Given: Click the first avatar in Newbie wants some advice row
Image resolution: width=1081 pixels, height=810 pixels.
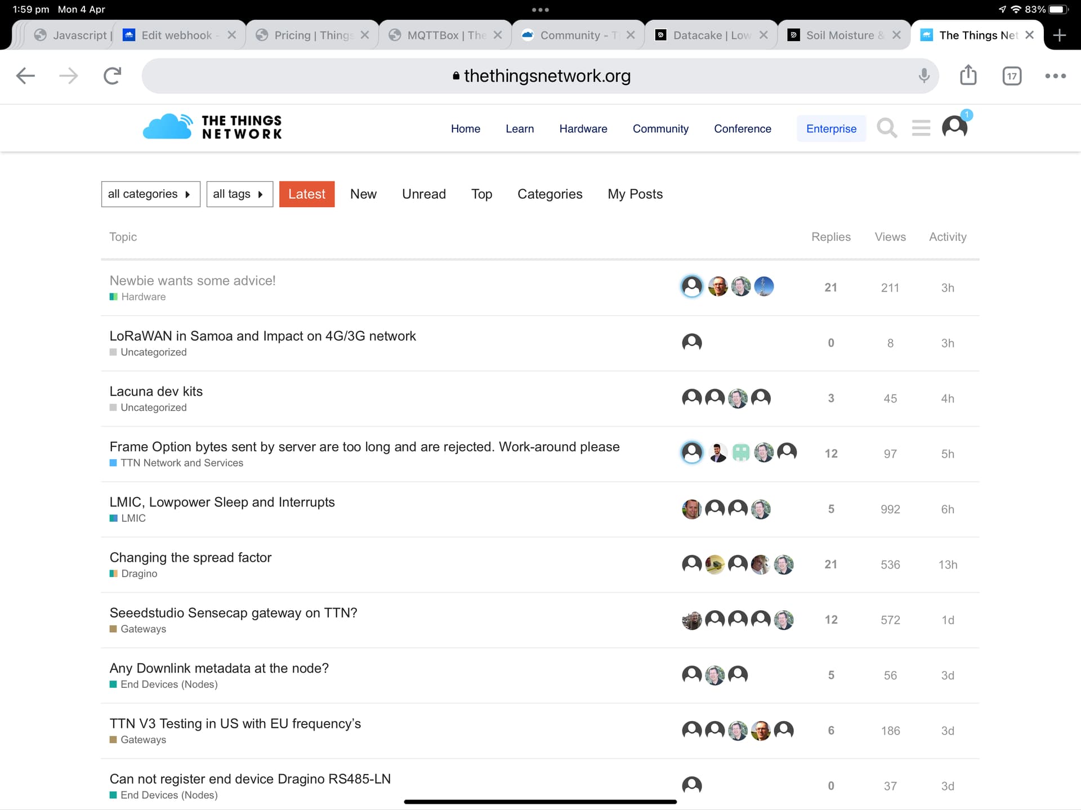Looking at the screenshot, I should click(x=692, y=287).
